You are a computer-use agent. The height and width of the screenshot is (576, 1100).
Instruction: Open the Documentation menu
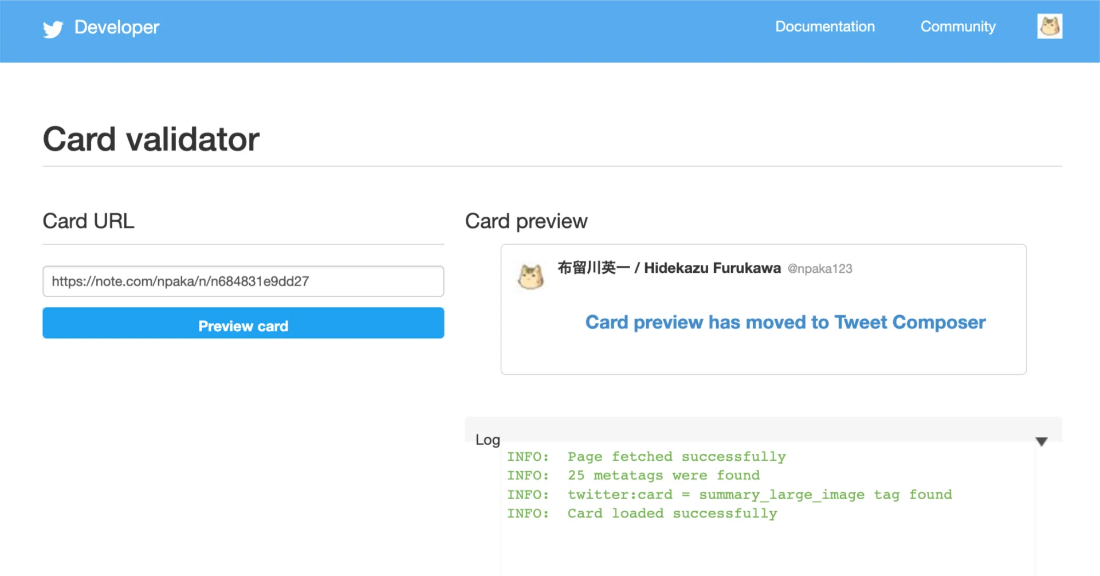(x=824, y=27)
